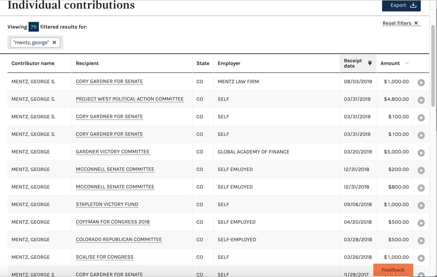Sort by Receipt date column arrow
This screenshot has height=277, width=437.
370,63
